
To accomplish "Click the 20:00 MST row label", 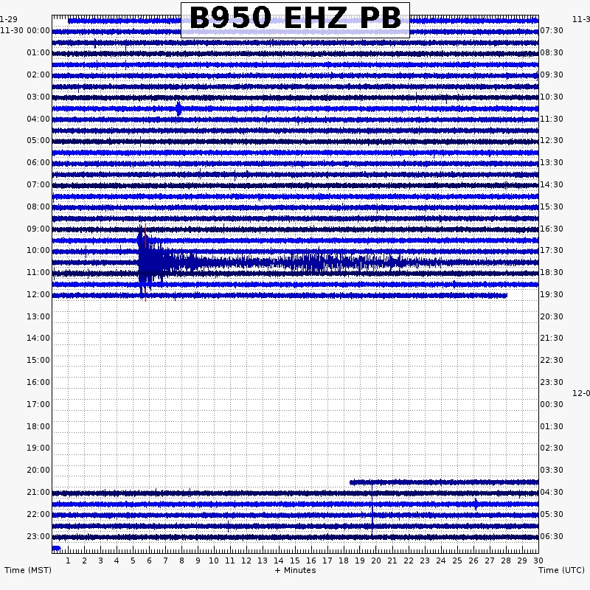I will click(x=38, y=470).
